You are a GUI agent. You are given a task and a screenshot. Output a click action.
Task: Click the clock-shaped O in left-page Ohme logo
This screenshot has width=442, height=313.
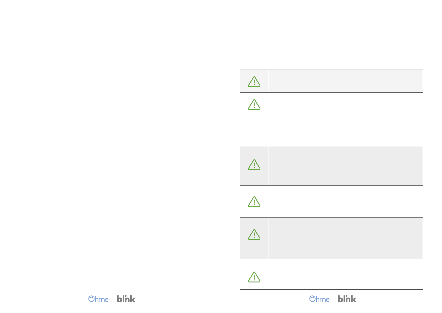tap(91, 299)
